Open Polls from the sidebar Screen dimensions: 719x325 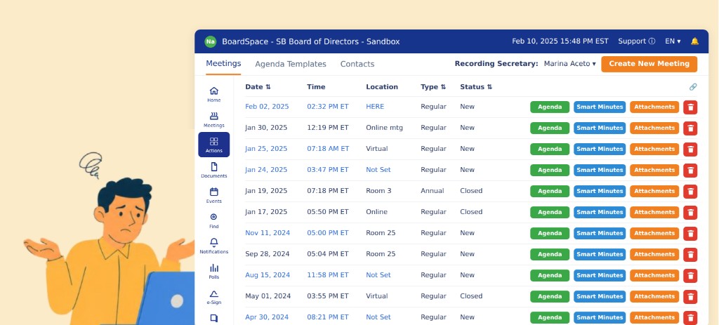tap(213, 271)
